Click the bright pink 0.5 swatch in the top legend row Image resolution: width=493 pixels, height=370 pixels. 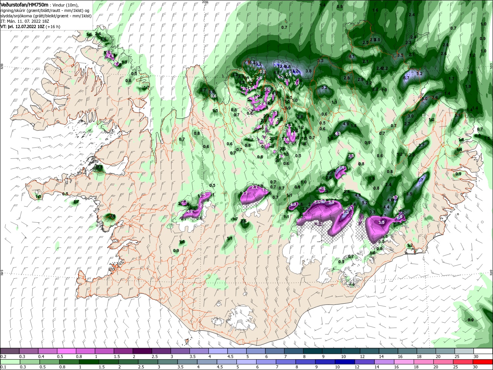[66, 351]
